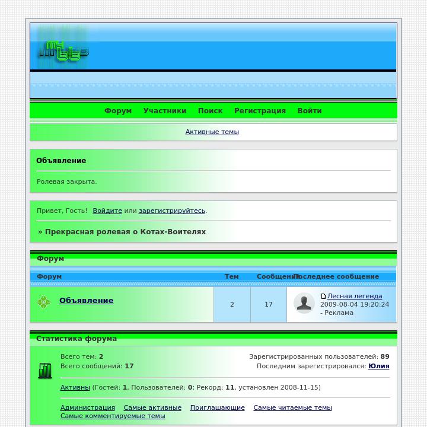Open the Самые активные link

152,407
